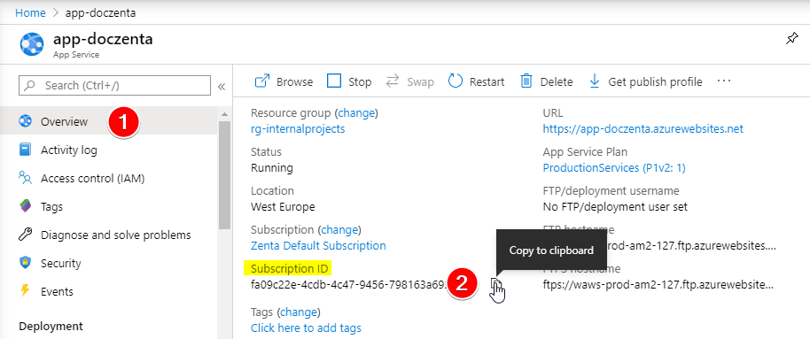810x339 pixels.
Task: Go to Home in the breadcrumb
Action: click(x=30, y=13)
